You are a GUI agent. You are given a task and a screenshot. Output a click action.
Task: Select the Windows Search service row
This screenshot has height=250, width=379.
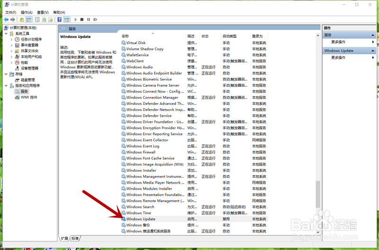[194, 207]
